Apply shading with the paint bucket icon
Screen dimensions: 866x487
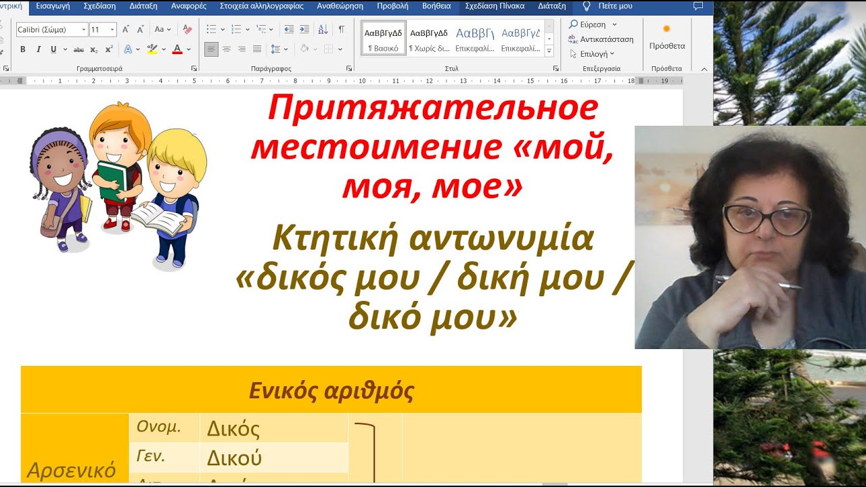tap(304, 49)
